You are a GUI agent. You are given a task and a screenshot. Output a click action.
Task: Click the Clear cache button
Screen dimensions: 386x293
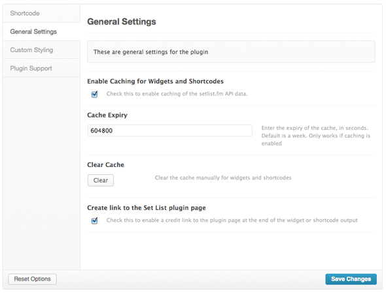[x=101, y=180]
